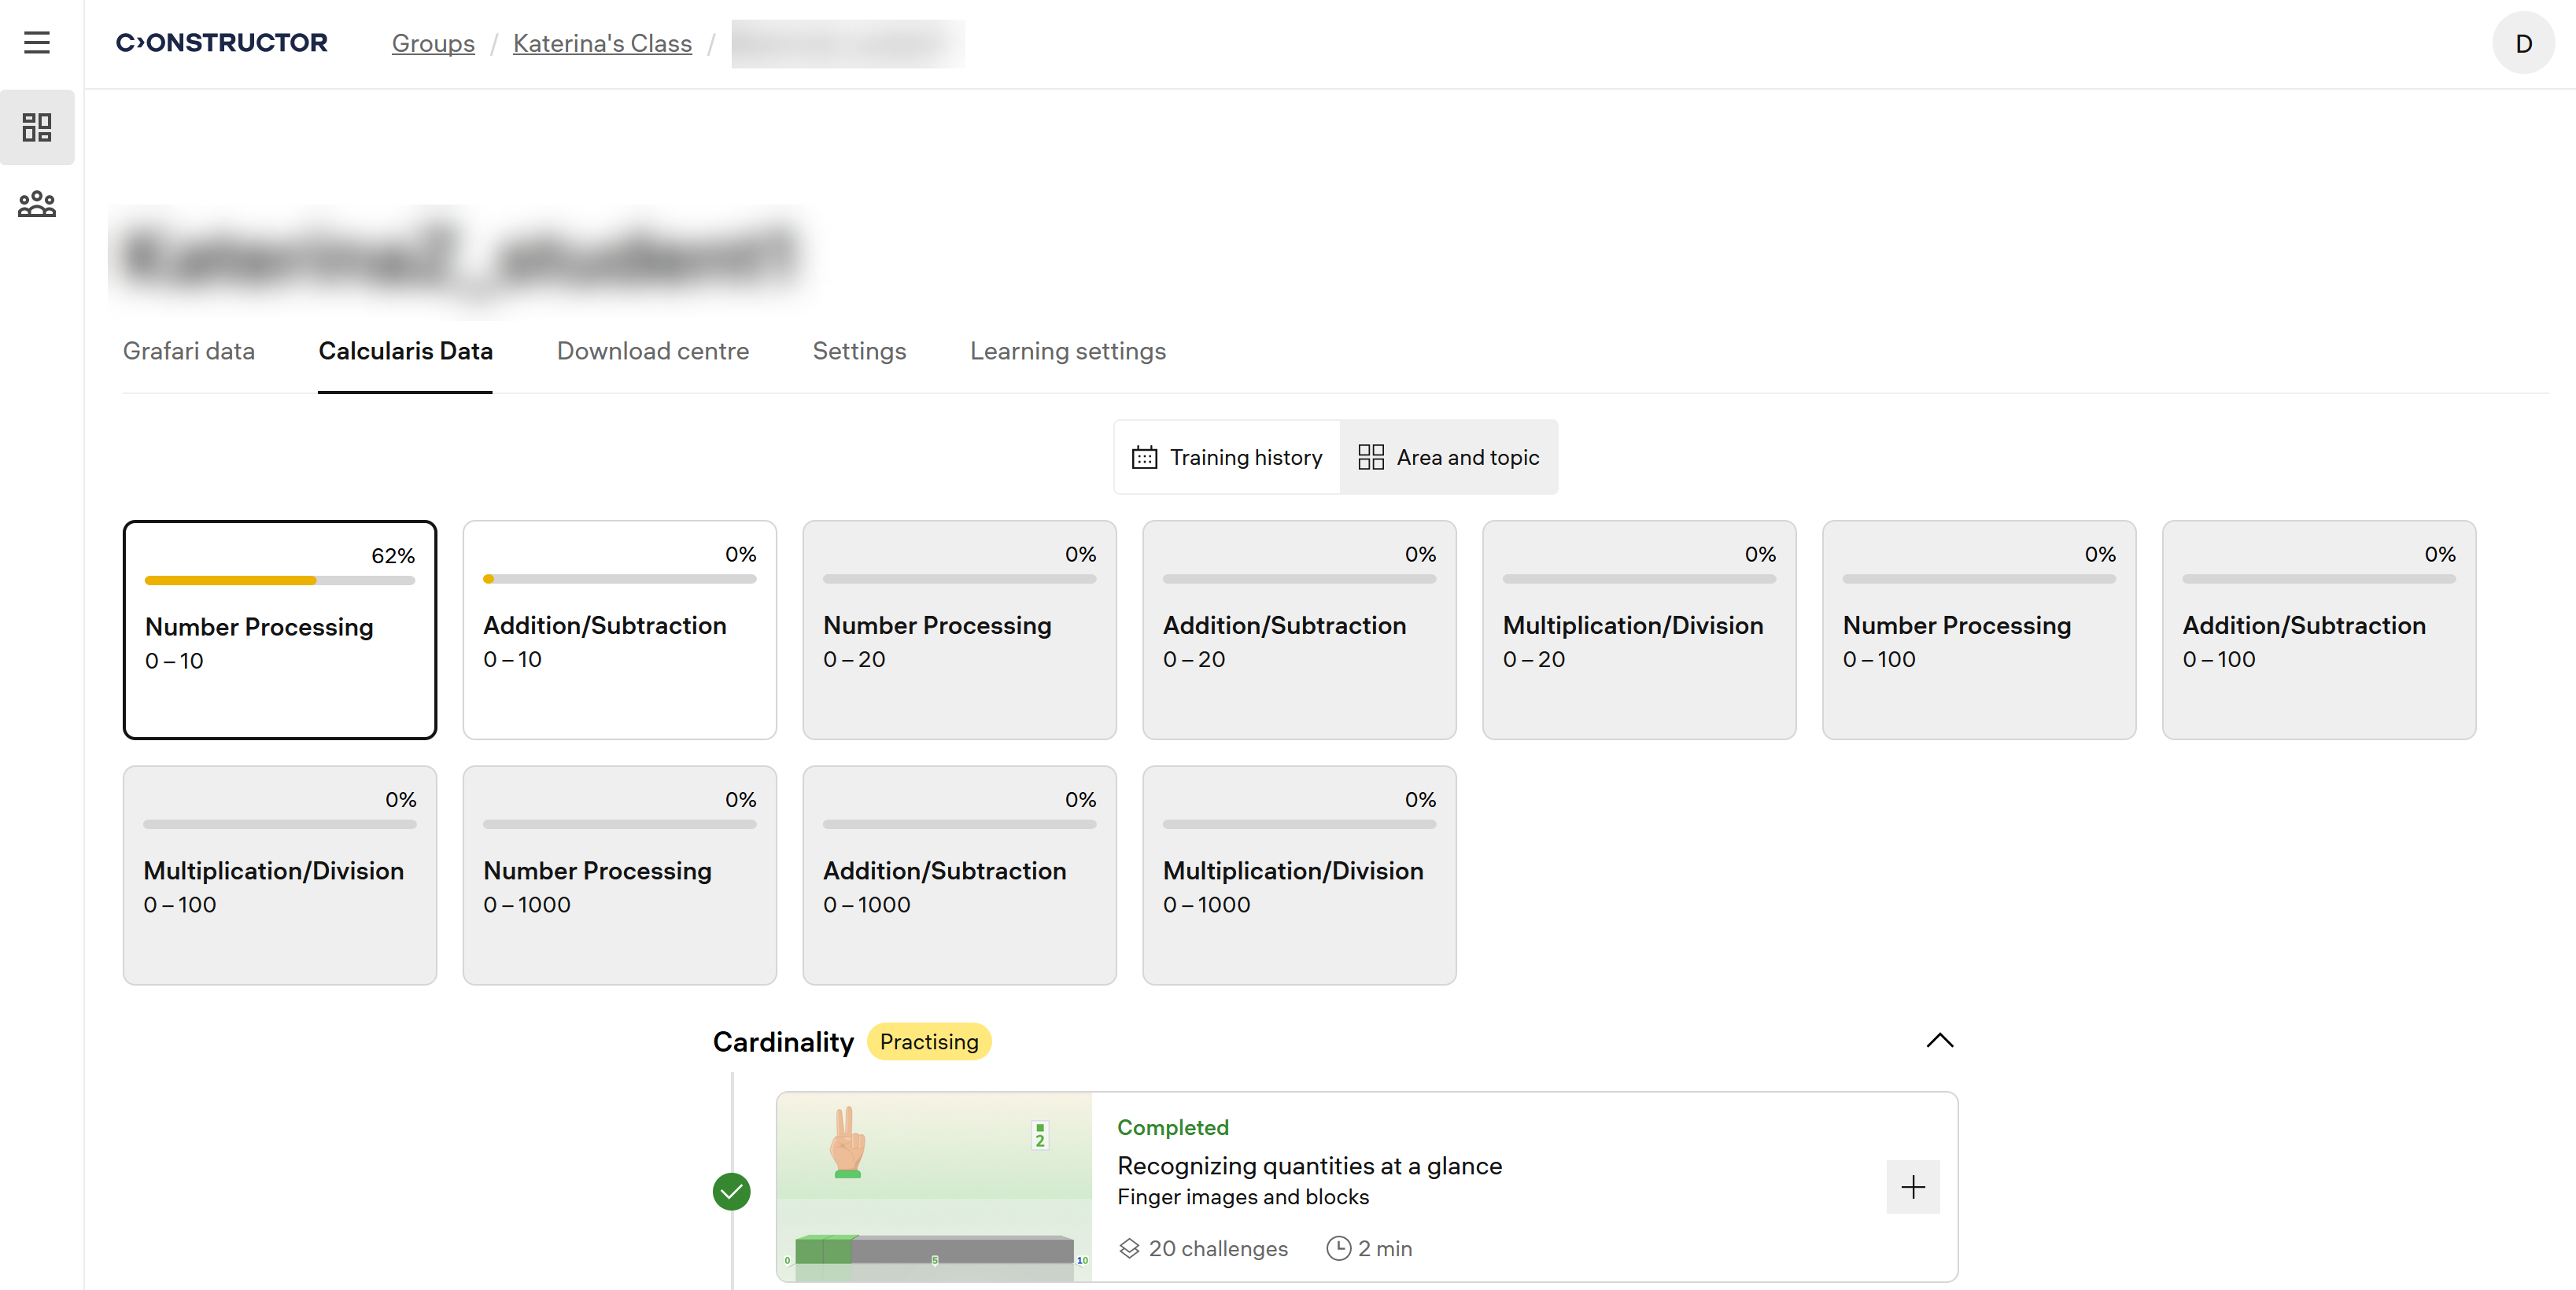This screenshot has height=1290, width=2576.
Task: Open the hamburger navigation menu
Action: [x=37, y=43]
